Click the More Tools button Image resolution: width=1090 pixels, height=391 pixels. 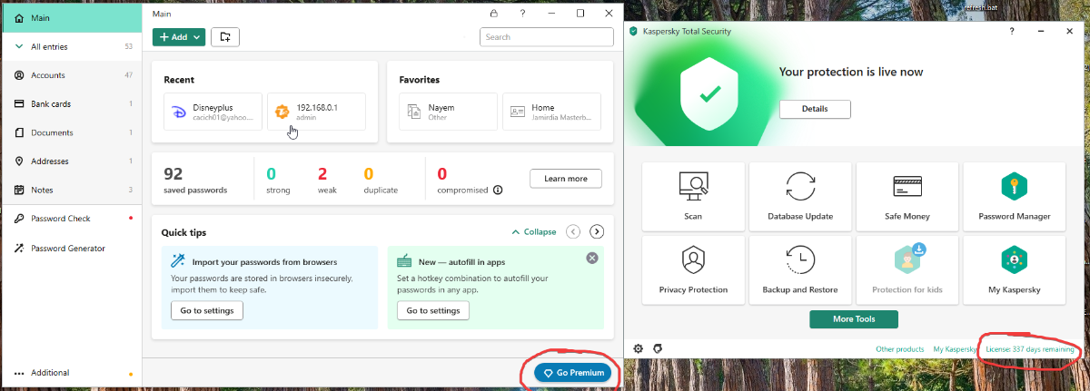(854, 319)
